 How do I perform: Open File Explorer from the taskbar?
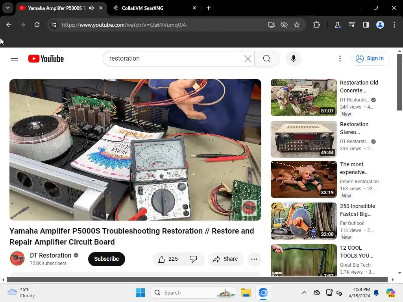click(x=246, y=293)
